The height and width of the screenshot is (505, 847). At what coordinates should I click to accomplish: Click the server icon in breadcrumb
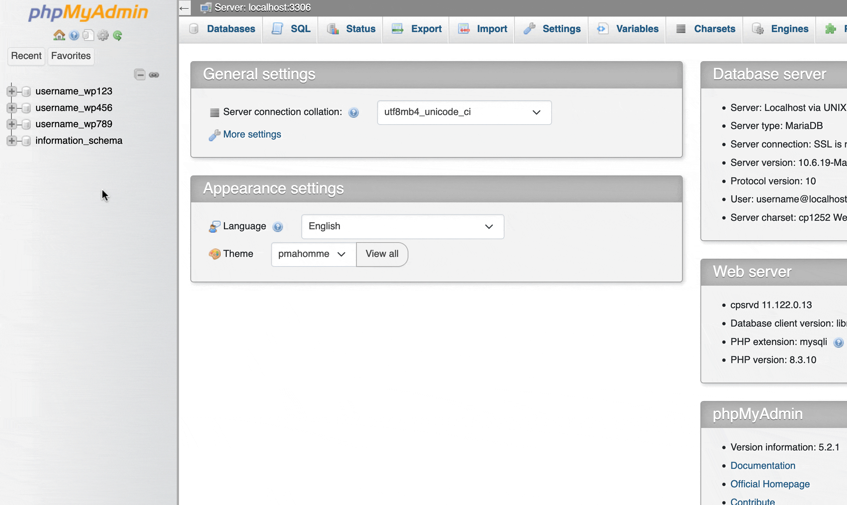(x=206, y=8)
